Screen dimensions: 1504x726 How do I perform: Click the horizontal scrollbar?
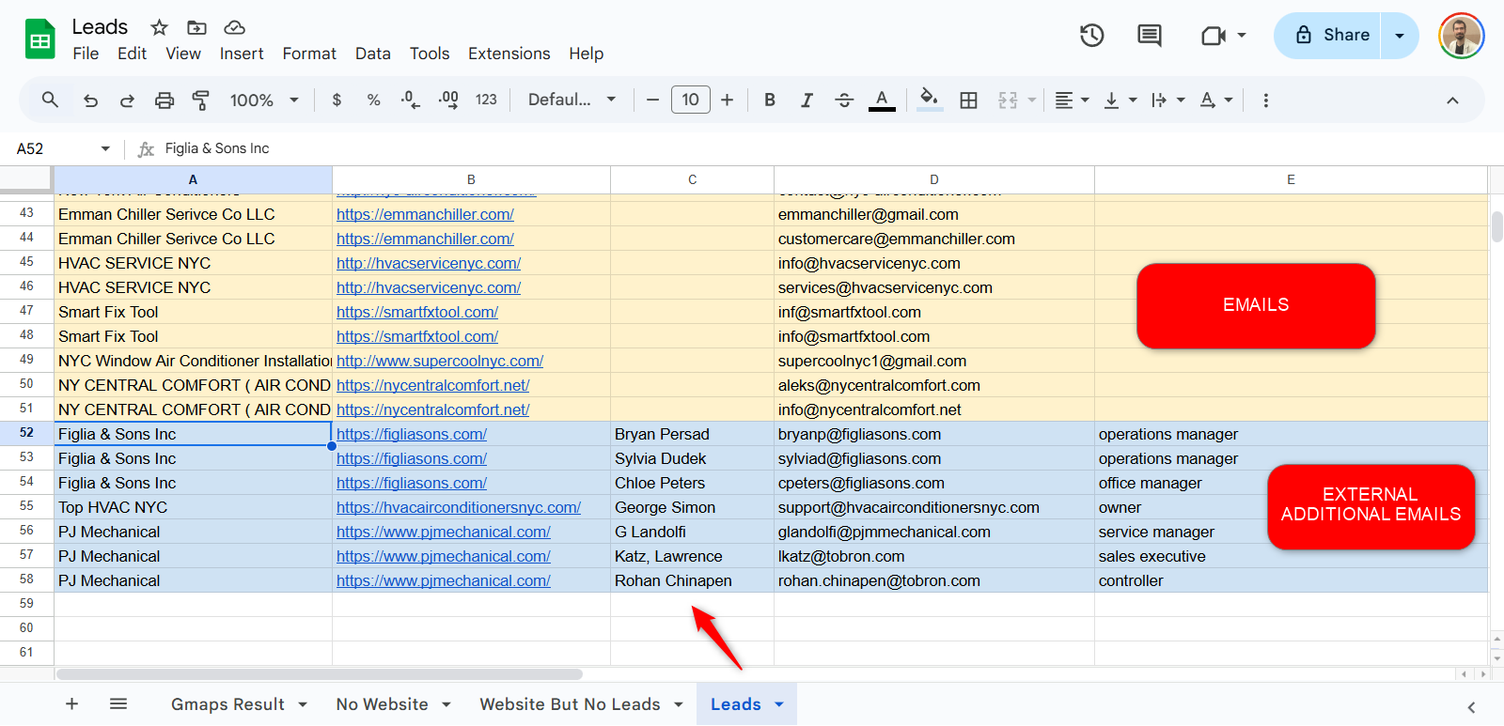click(320, 674)
